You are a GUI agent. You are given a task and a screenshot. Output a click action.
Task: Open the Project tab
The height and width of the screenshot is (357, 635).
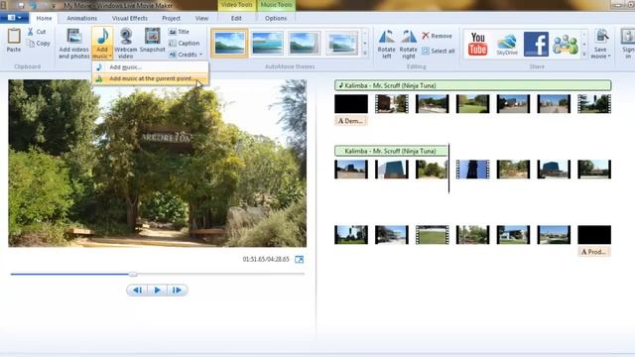[x=171, y=18]
